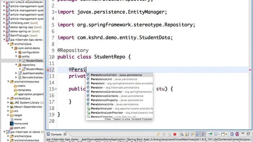Viewport: 253px width, 142px height.
Task: Collapse the com.kshrd.demo package
Action: (12, 48)
